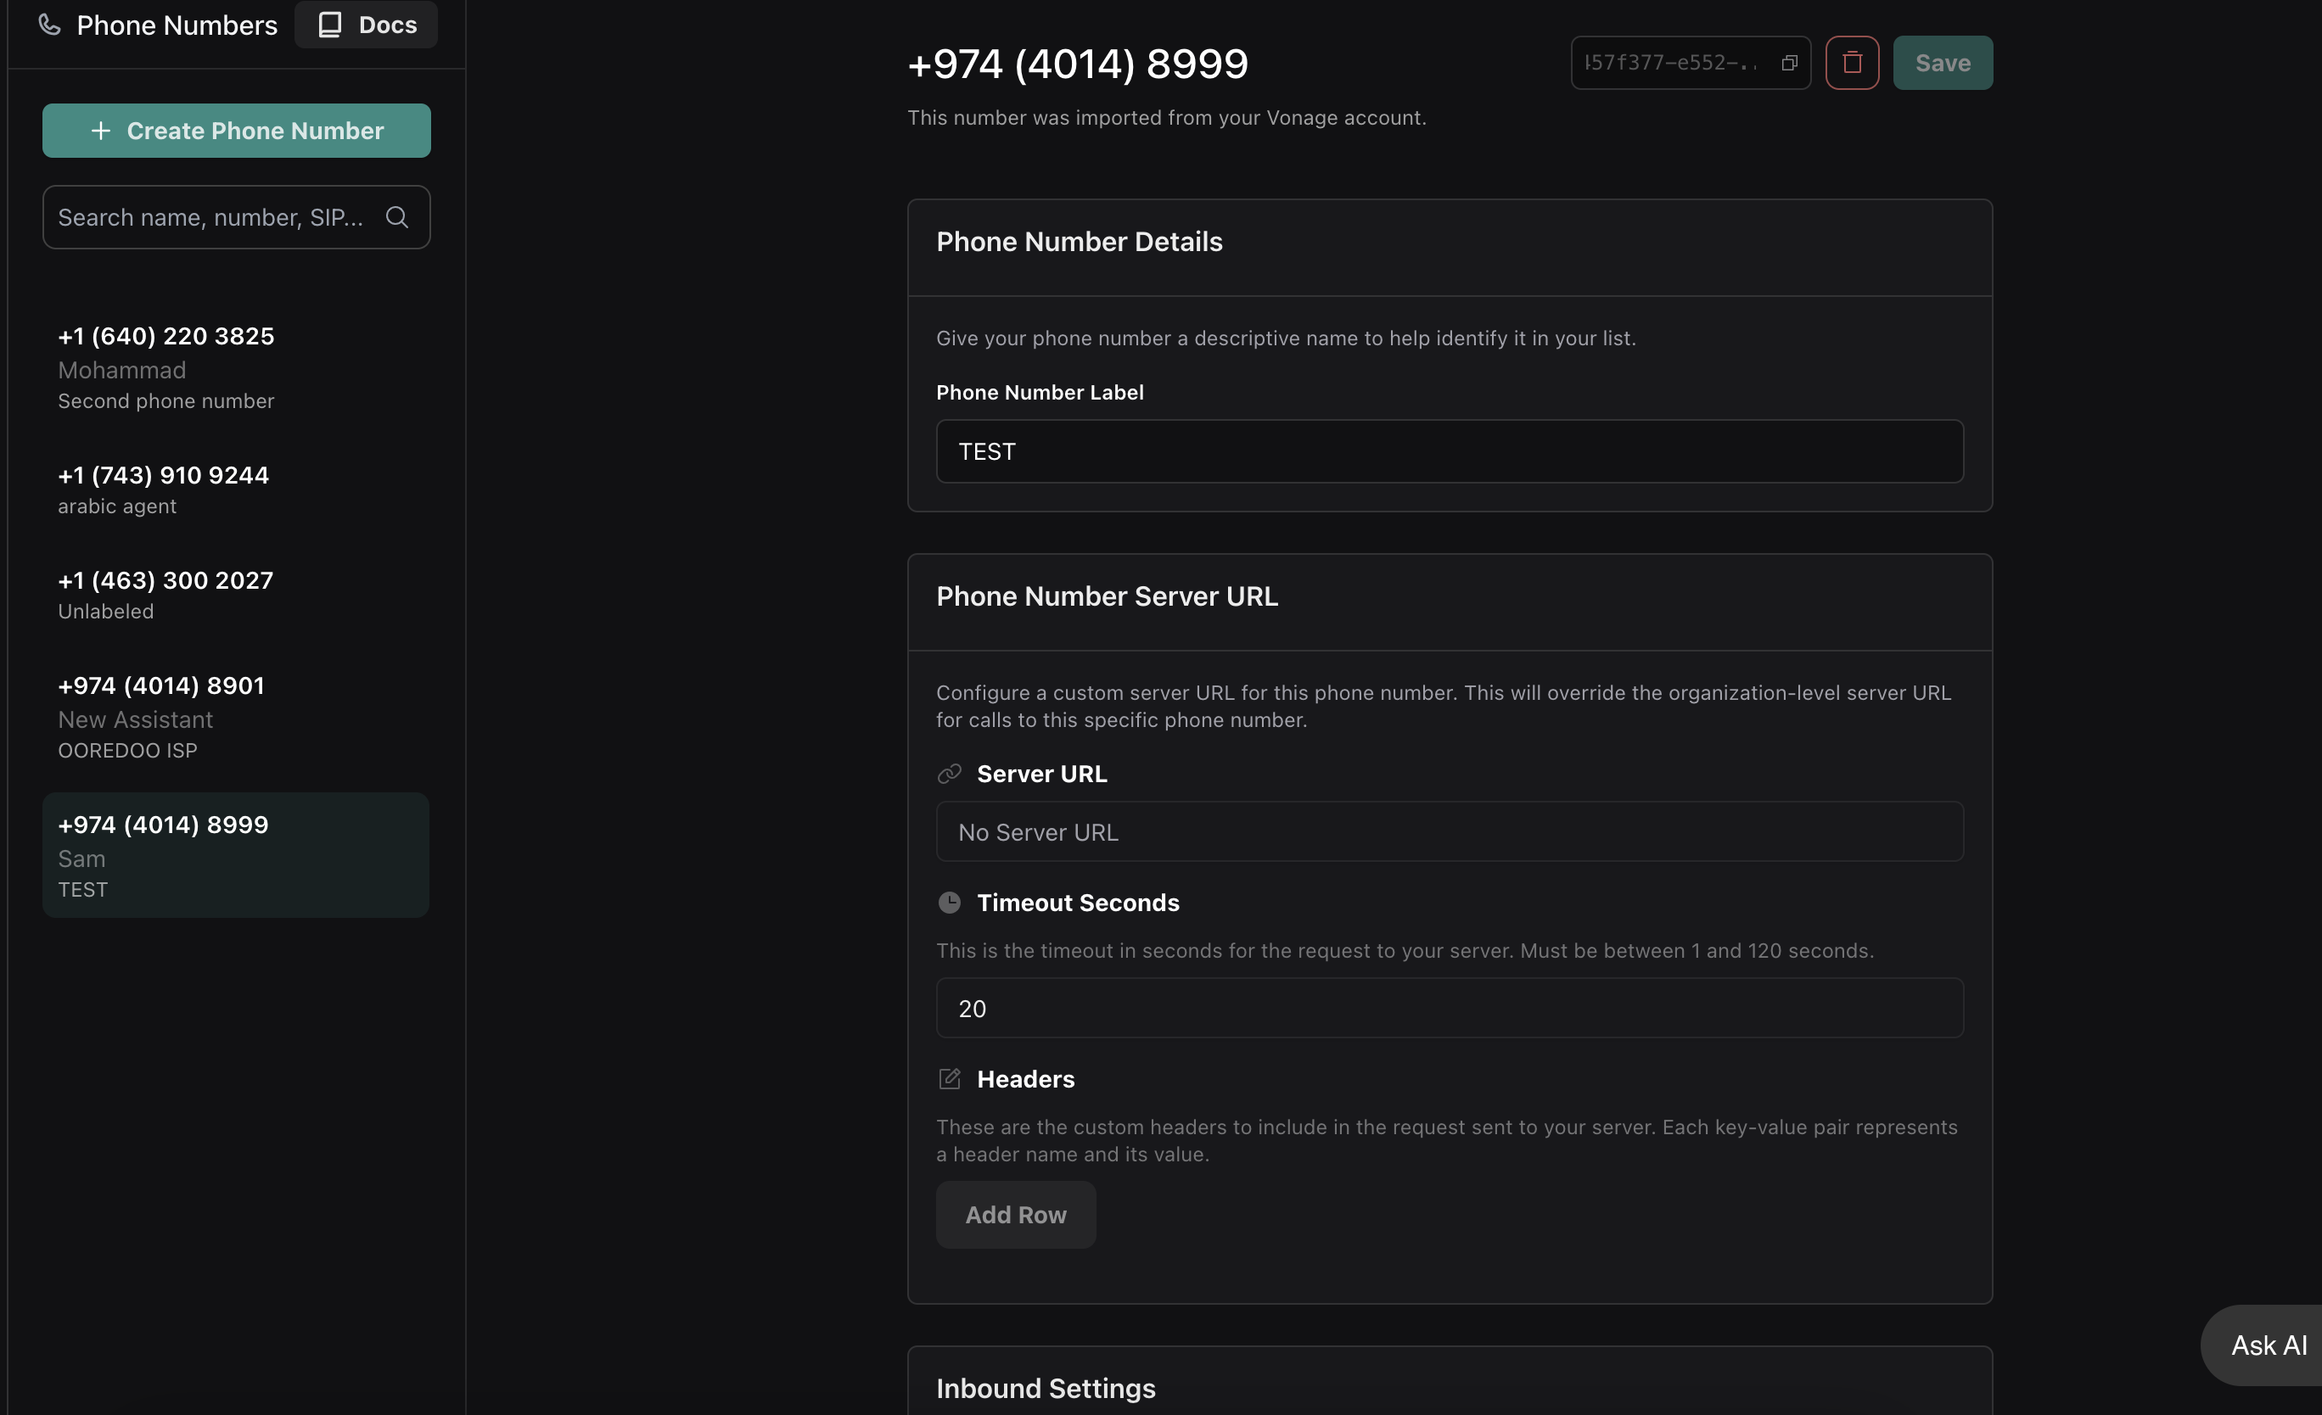Click the Headers edit icon

949,1079
